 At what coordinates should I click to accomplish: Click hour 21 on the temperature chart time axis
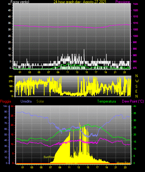click(116, 167)
